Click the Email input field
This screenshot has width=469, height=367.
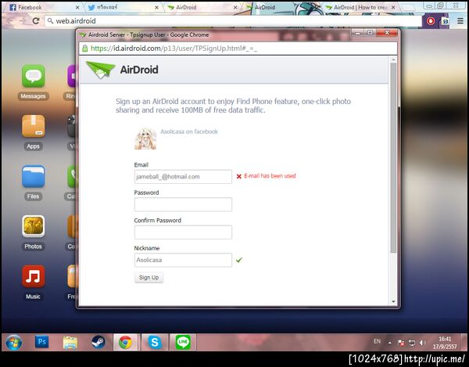pos(183,177)
